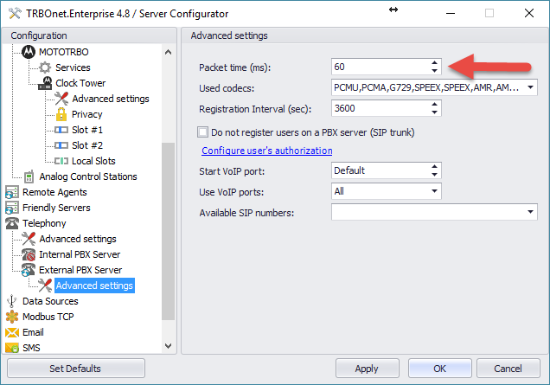The image size is (550, 385).
Task: Click the tree scrollbar up arrow
Action: coord(169,52)
